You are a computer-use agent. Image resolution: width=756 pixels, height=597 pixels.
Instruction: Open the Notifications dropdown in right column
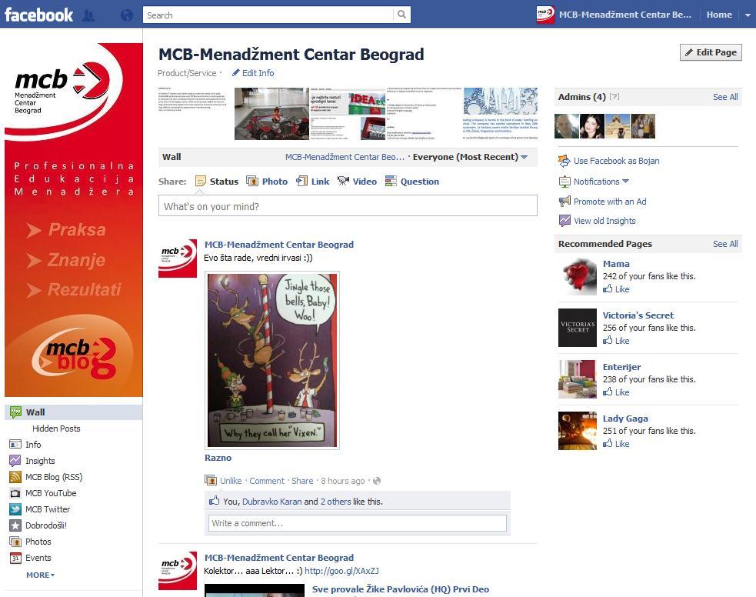click(x=601, y=182)
